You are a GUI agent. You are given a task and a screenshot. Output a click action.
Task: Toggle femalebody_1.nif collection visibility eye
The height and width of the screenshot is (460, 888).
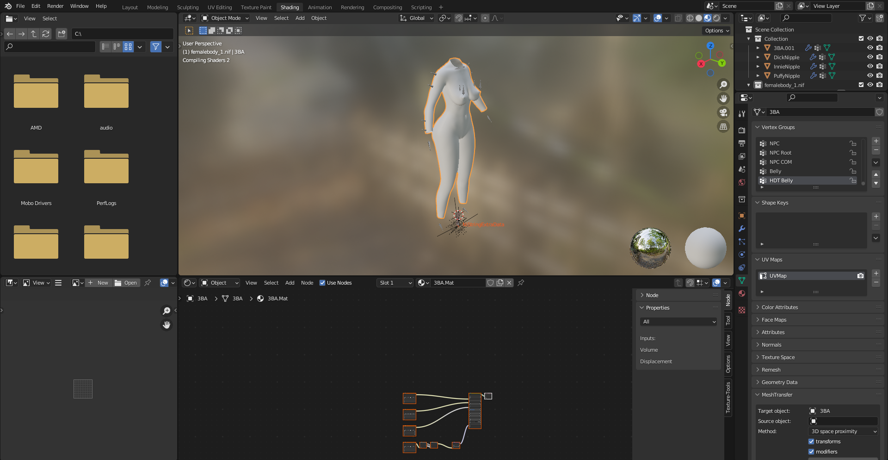click(870, 85)
